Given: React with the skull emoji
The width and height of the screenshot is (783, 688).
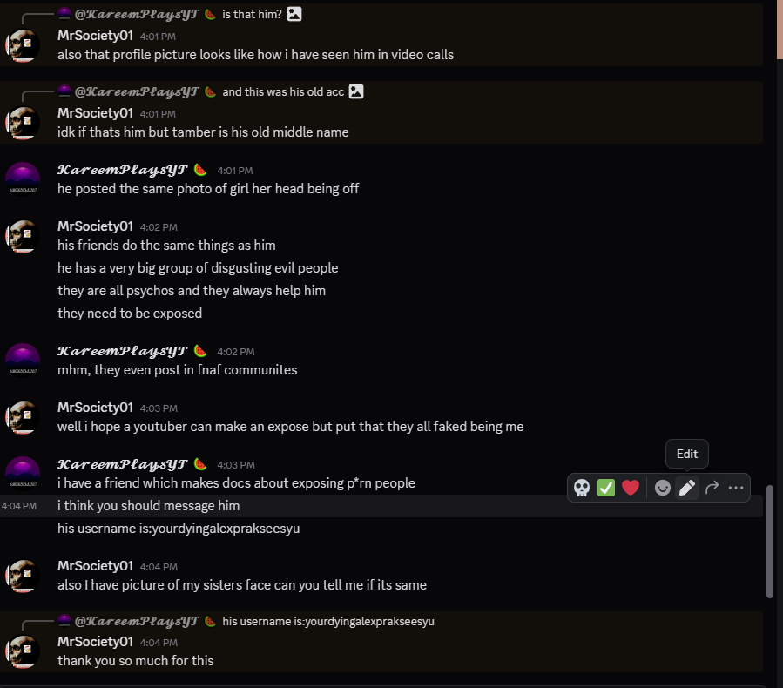Looking at the screenshot, I should pos(582,488).
